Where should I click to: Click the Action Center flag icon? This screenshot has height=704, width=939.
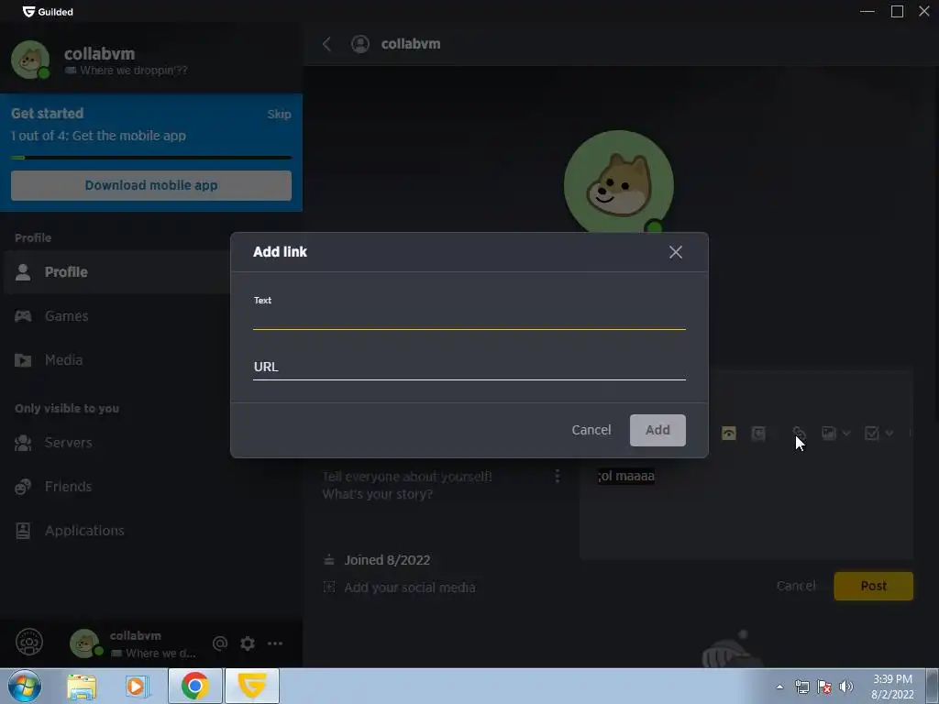(x=824, y=687)
